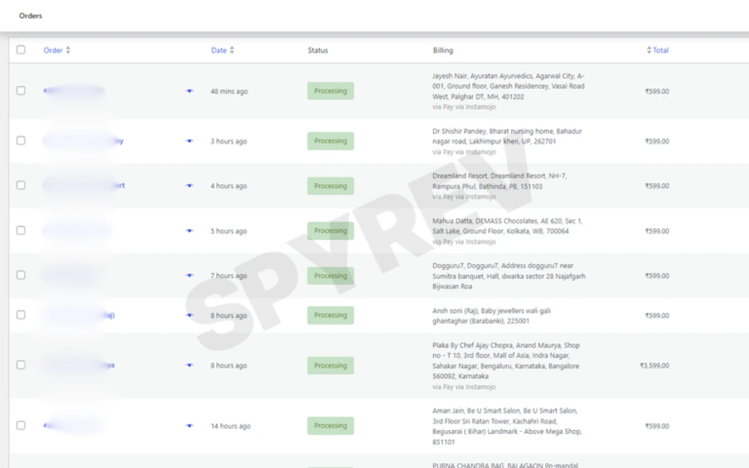The height and width of the screenshot is (468, 749).
Task: Open preview for 14 hours ago order
Action: click(189, 426)
